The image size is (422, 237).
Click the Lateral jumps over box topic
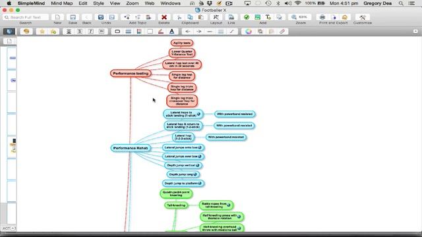(x=183, y=157)
